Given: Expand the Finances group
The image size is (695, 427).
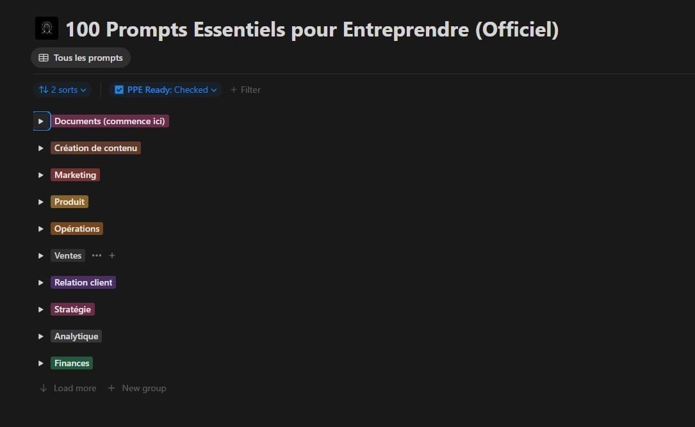Looking at the screenshot, I should coord(41,363).
